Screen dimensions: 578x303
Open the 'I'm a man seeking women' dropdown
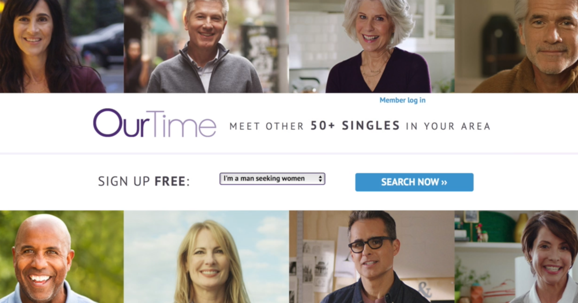tap(272, 178)
